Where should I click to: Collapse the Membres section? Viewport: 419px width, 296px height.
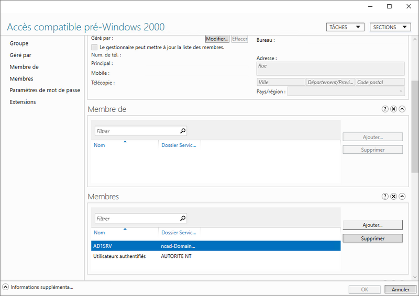pyautogui.click(x=402, y=197)
